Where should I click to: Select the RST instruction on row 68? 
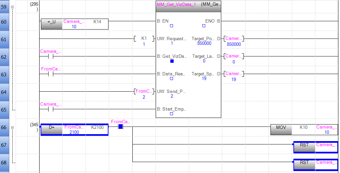[x=304, y=165]
